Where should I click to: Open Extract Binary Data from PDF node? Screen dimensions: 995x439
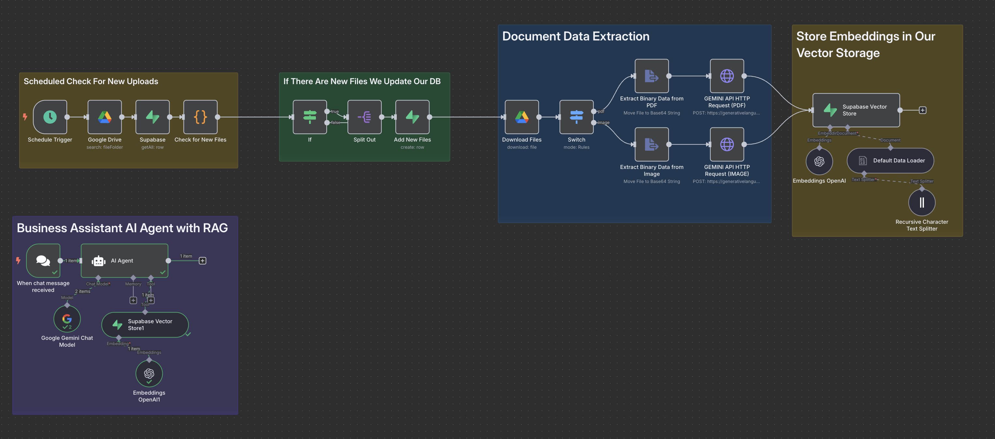(x=652, y=76)
